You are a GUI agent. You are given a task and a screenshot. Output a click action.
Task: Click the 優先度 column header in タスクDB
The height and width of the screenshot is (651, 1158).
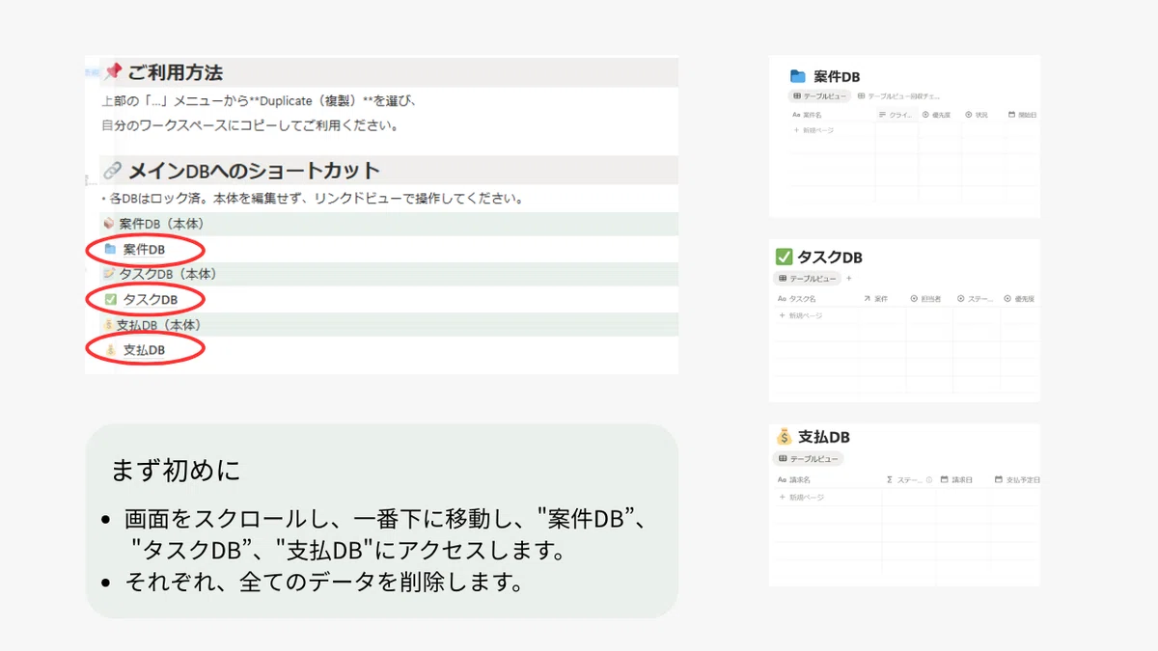tap(1020, 299)
